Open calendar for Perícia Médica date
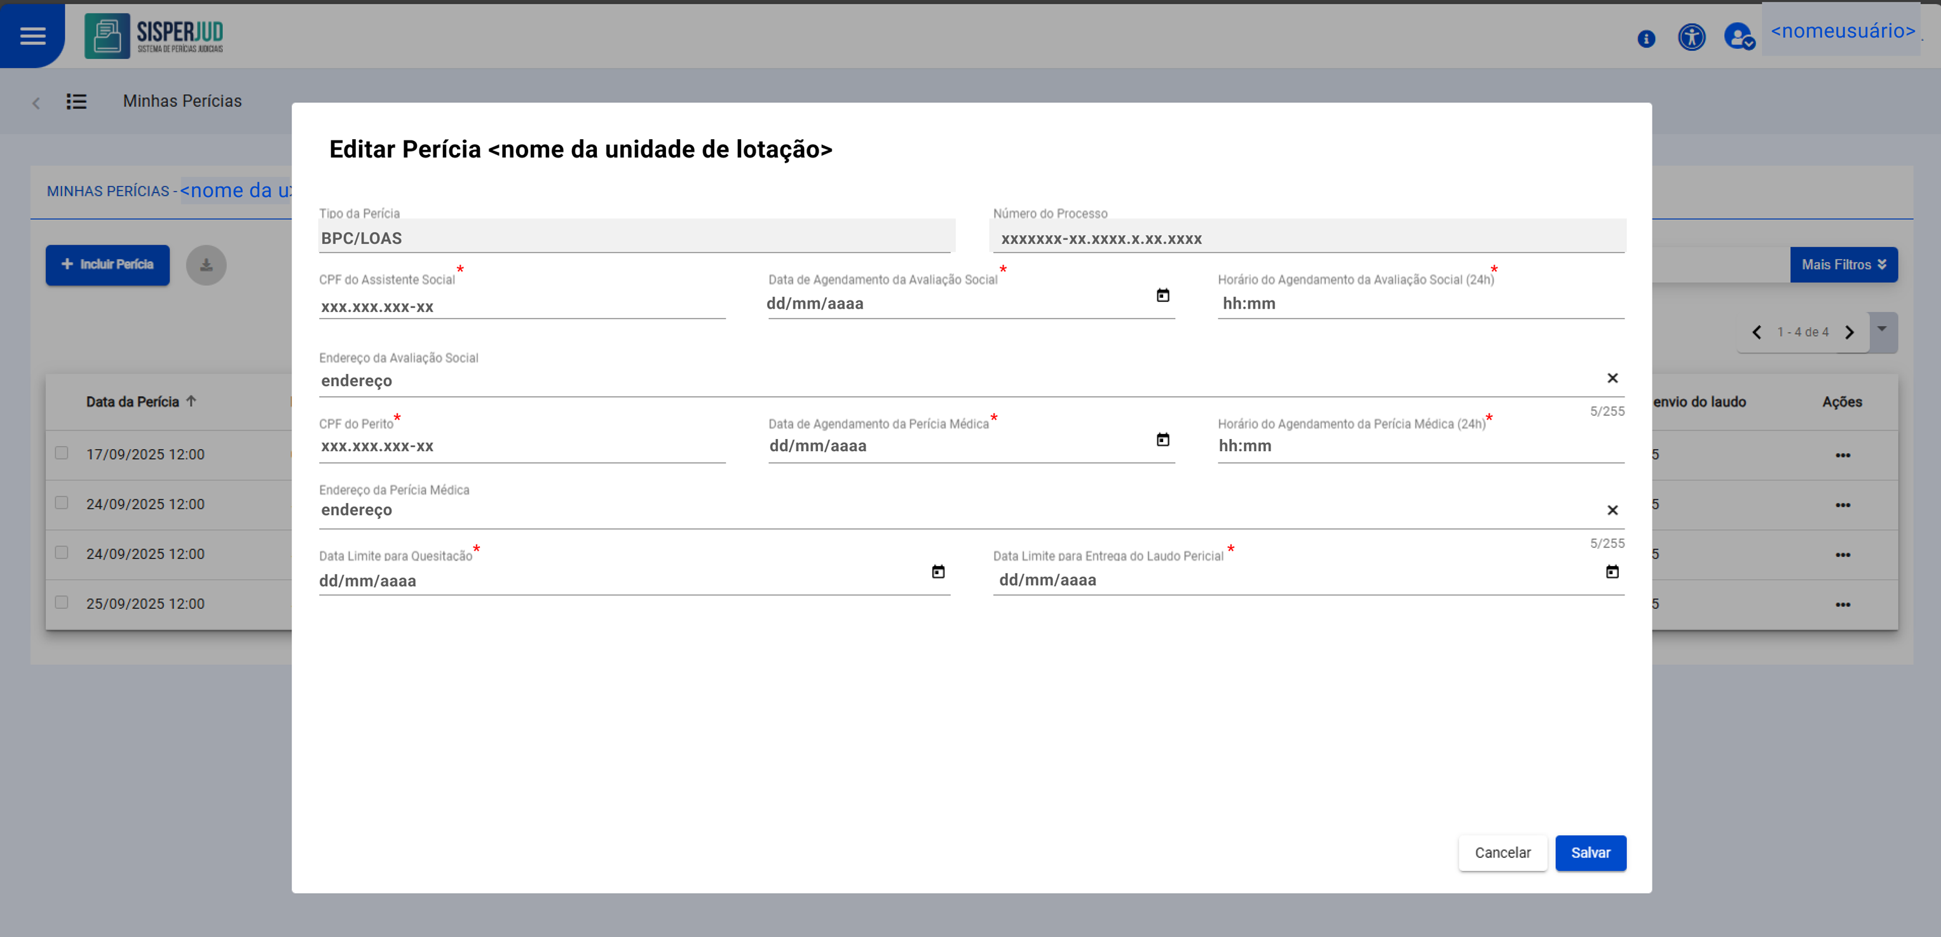1941x937 pixels. 1162,439
